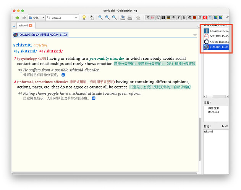Image resolution: width=241 pixels, height=190 pixels.
Task: Play audio for 'Polling shows people' example
Action: click(x=20, y=93)
